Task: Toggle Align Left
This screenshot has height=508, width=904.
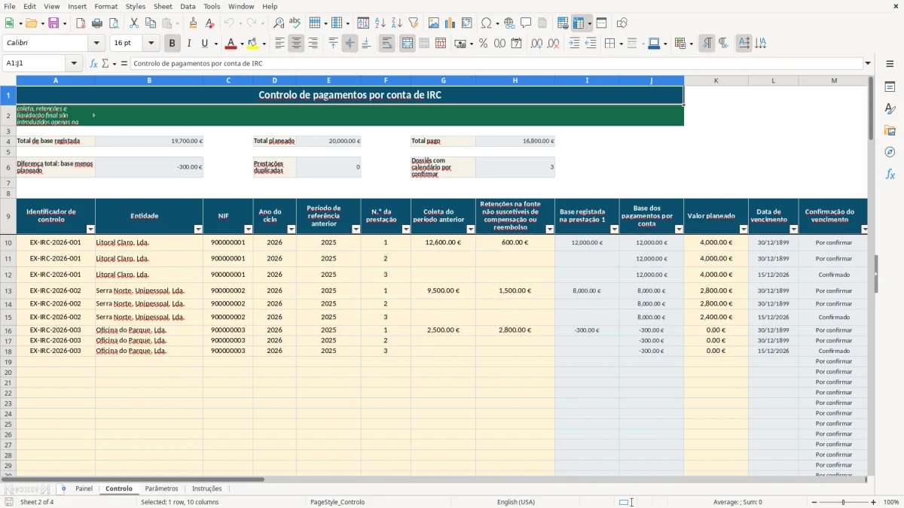Action: 279,44
